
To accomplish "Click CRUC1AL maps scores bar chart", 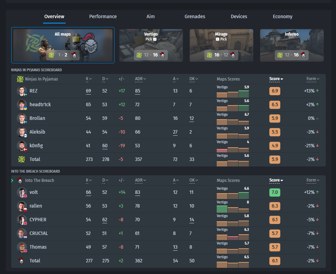I will 233,237.
